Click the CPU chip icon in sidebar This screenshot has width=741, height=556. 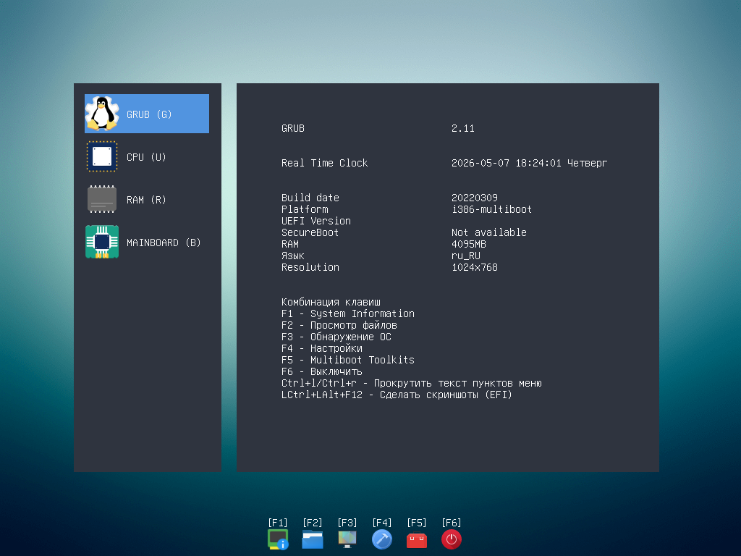click(101, 156)
